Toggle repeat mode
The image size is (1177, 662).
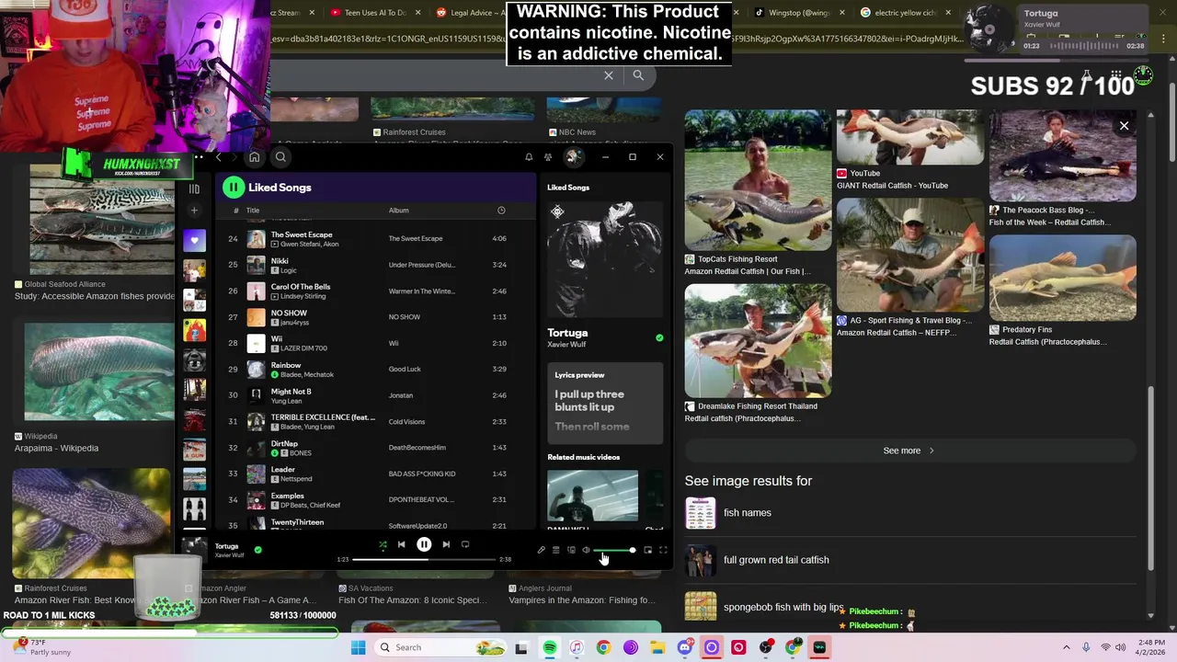click(465, 545)
